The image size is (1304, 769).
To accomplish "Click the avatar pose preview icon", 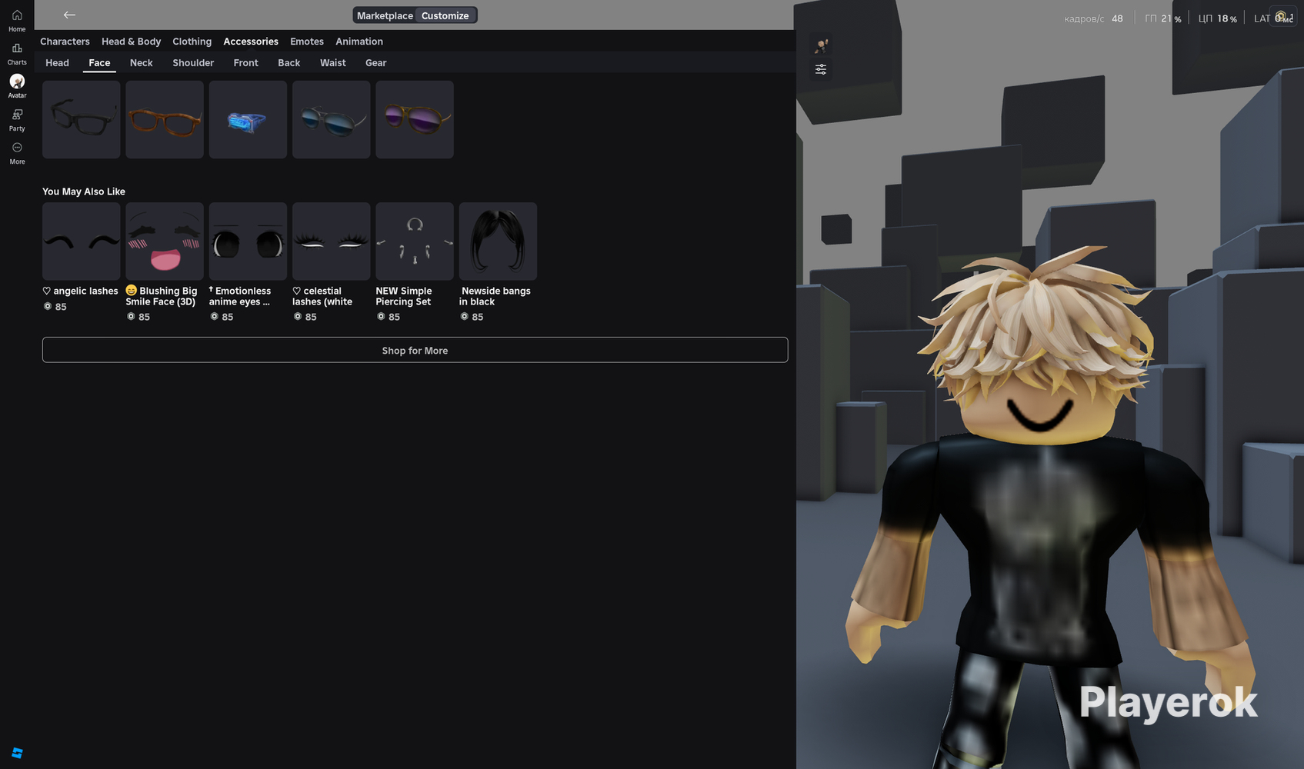I will (x=821, y=45).
